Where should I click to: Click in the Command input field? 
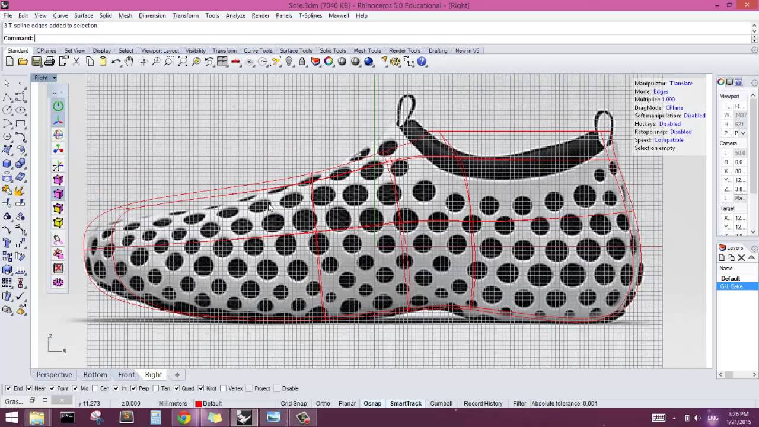[x=391, y=39]
